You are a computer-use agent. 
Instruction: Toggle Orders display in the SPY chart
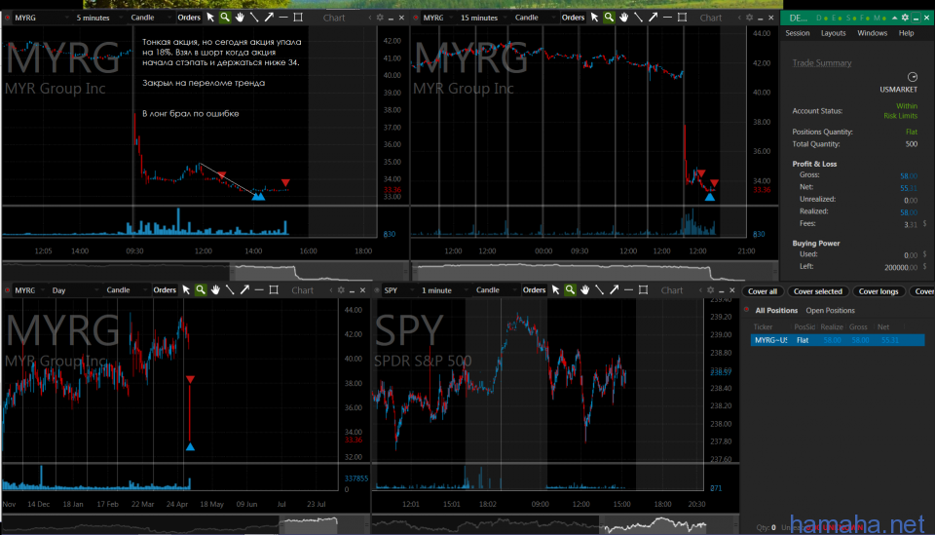535,289
